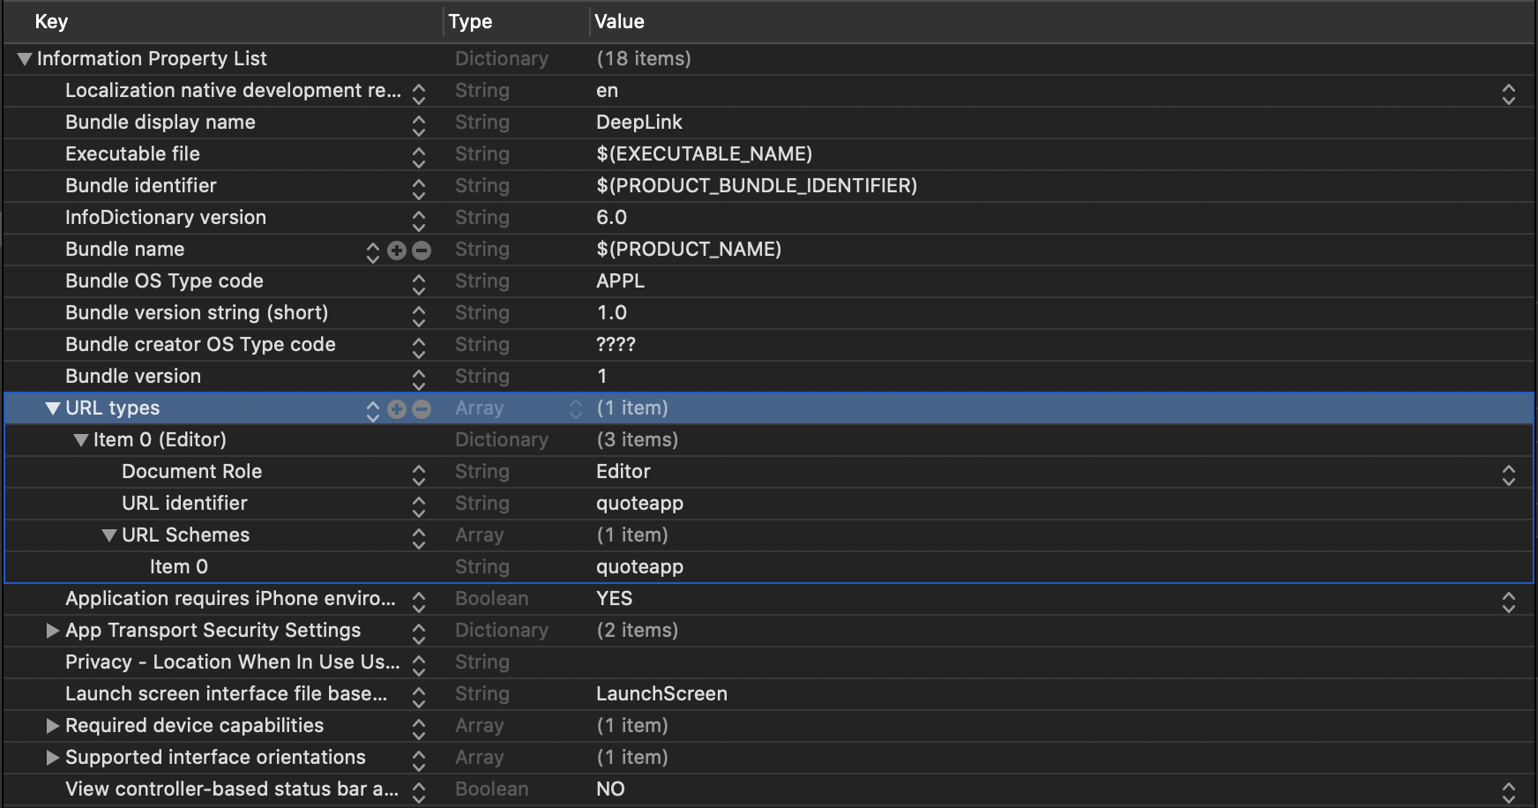The image size is (1538, 808).
Task: Open key stepper for Bundle identifier
Action: pos(419,189)
